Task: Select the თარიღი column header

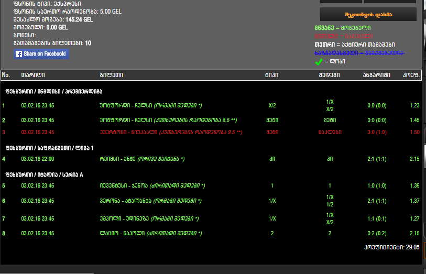Action: [x=33, y=75]
